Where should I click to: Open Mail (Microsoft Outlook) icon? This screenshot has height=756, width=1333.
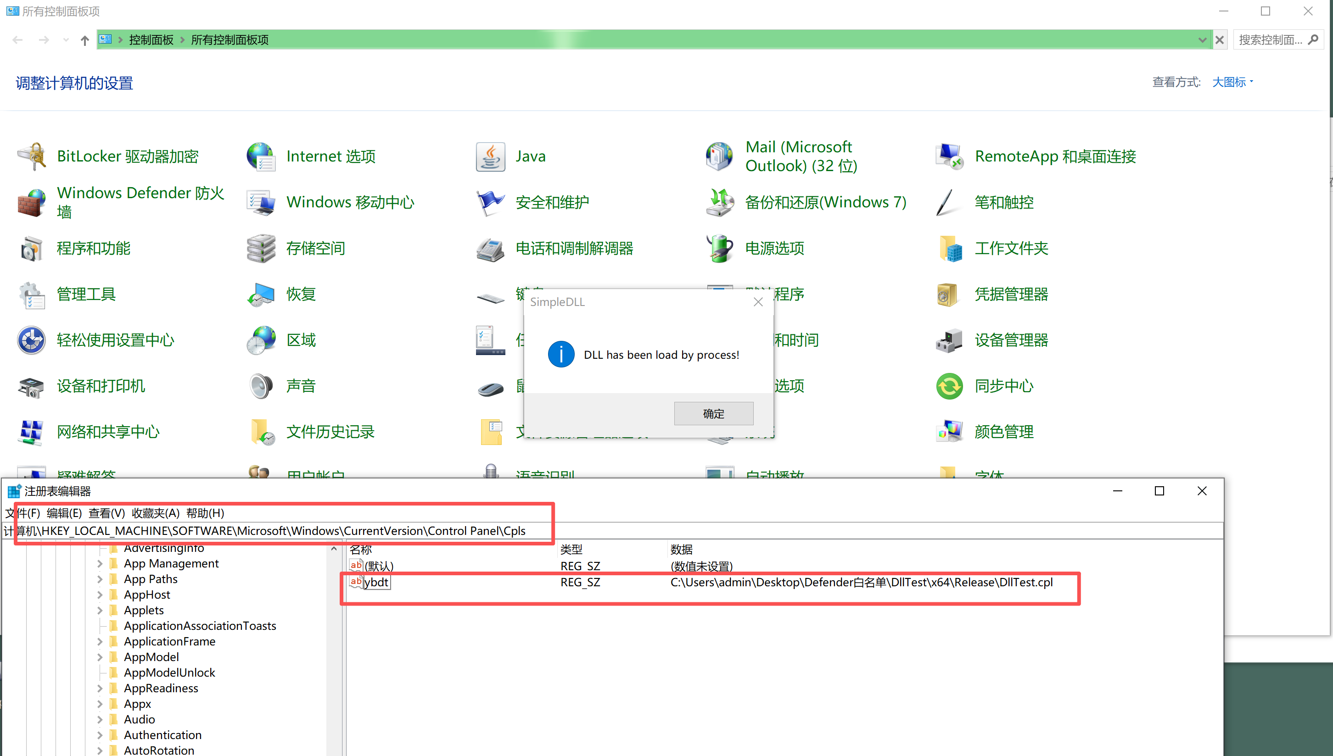pos(719,156)
